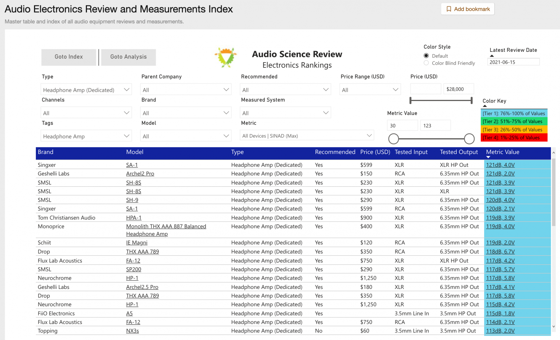Open the Archel2 Pro review link

(x=140, y=174)
